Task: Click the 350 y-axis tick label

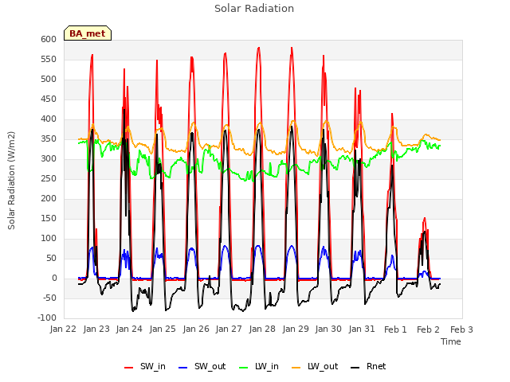Action: pyautogui.click(x=49, y=139)
